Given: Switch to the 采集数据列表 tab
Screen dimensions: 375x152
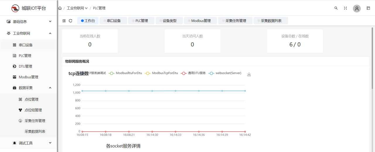Looking at the screenshot, I should point(271,21).
